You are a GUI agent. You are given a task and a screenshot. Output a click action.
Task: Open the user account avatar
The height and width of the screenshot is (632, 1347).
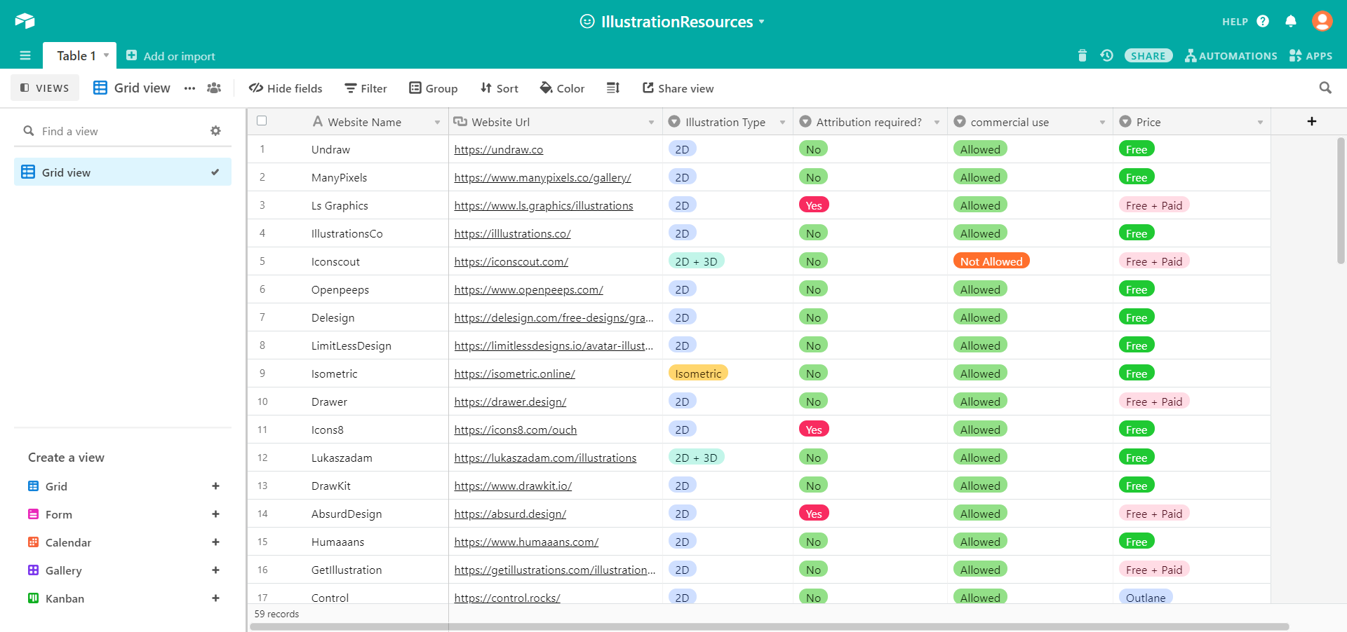tap(1322, 21)
